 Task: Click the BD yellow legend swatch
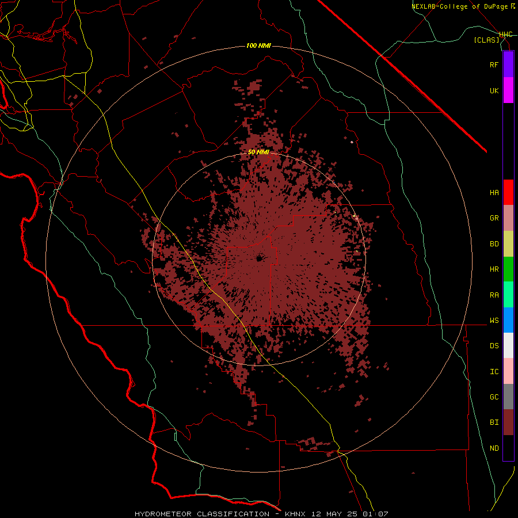tap(508, 244)
